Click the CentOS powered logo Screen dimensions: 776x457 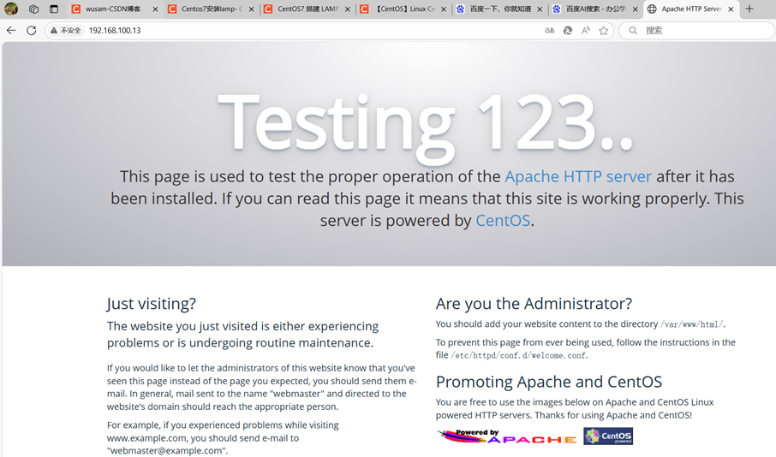(608, 436)
